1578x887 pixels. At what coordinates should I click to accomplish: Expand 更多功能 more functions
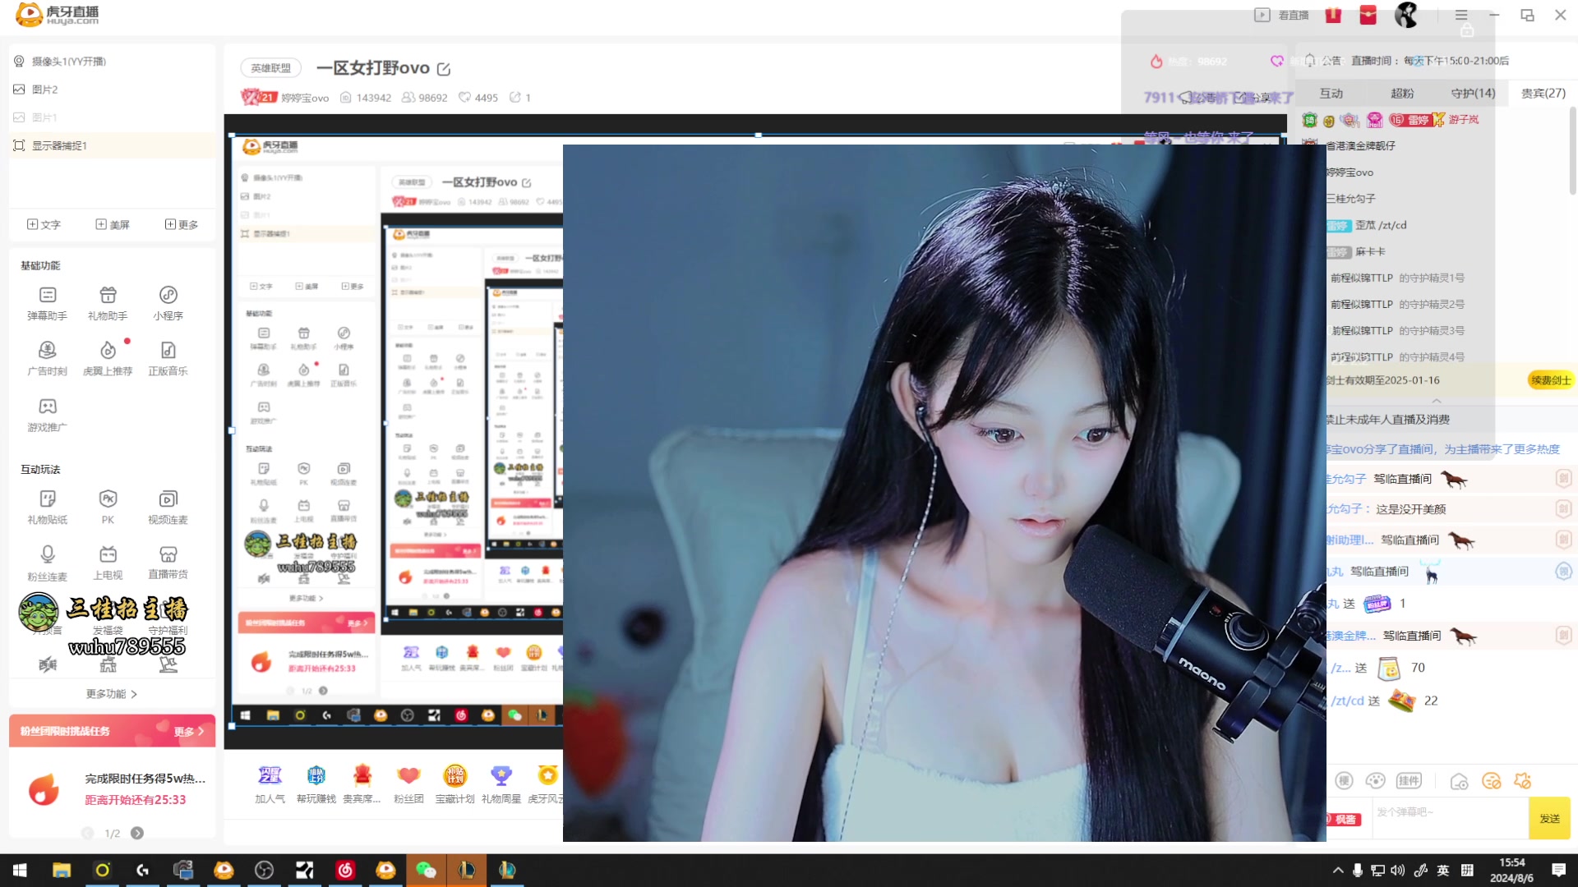pos(112,694)
